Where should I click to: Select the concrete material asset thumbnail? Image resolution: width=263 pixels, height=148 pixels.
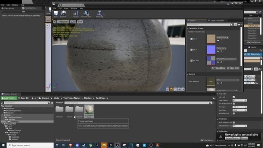point(89,110)
